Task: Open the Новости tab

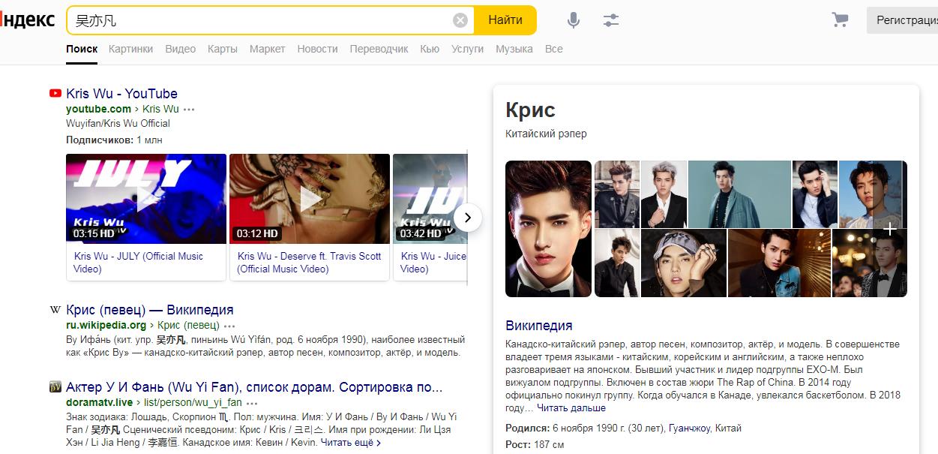Action: click(317, 49)
